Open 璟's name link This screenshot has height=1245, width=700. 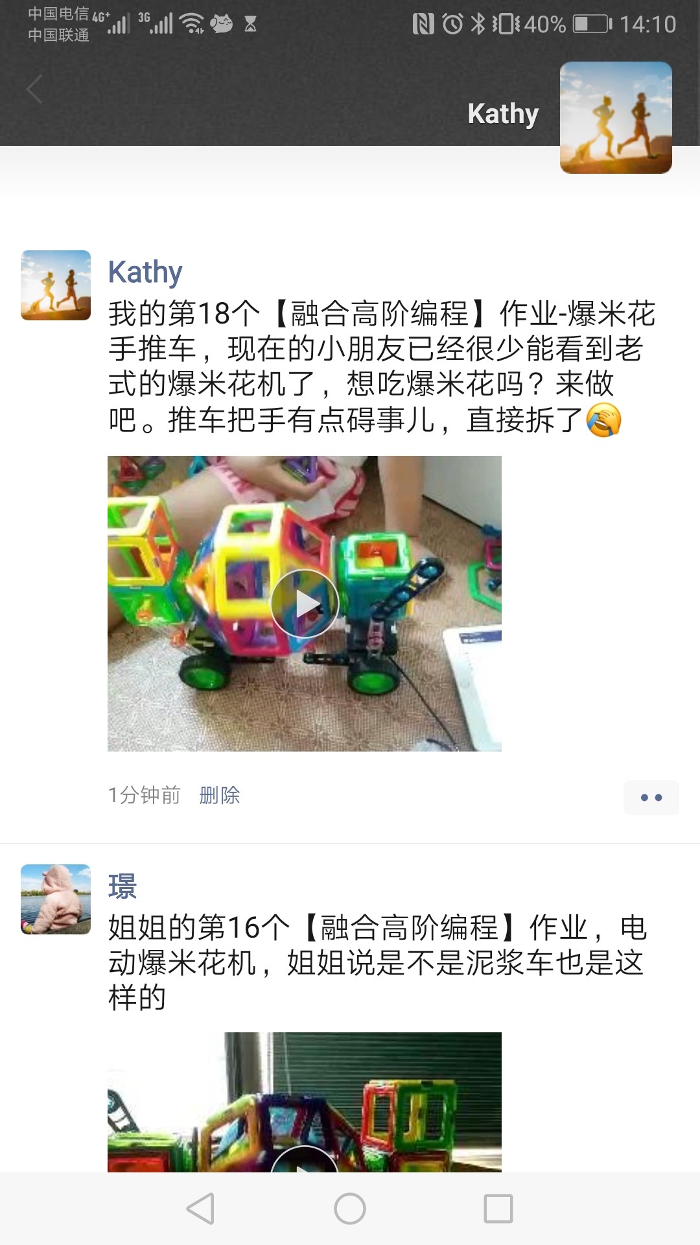(122, 886)
